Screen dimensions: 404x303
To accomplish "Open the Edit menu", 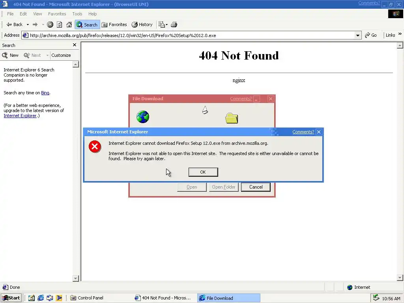I will click(23, 14).
